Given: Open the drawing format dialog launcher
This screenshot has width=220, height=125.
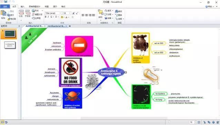Looking at the screenshot, I should tap(112, 23).
